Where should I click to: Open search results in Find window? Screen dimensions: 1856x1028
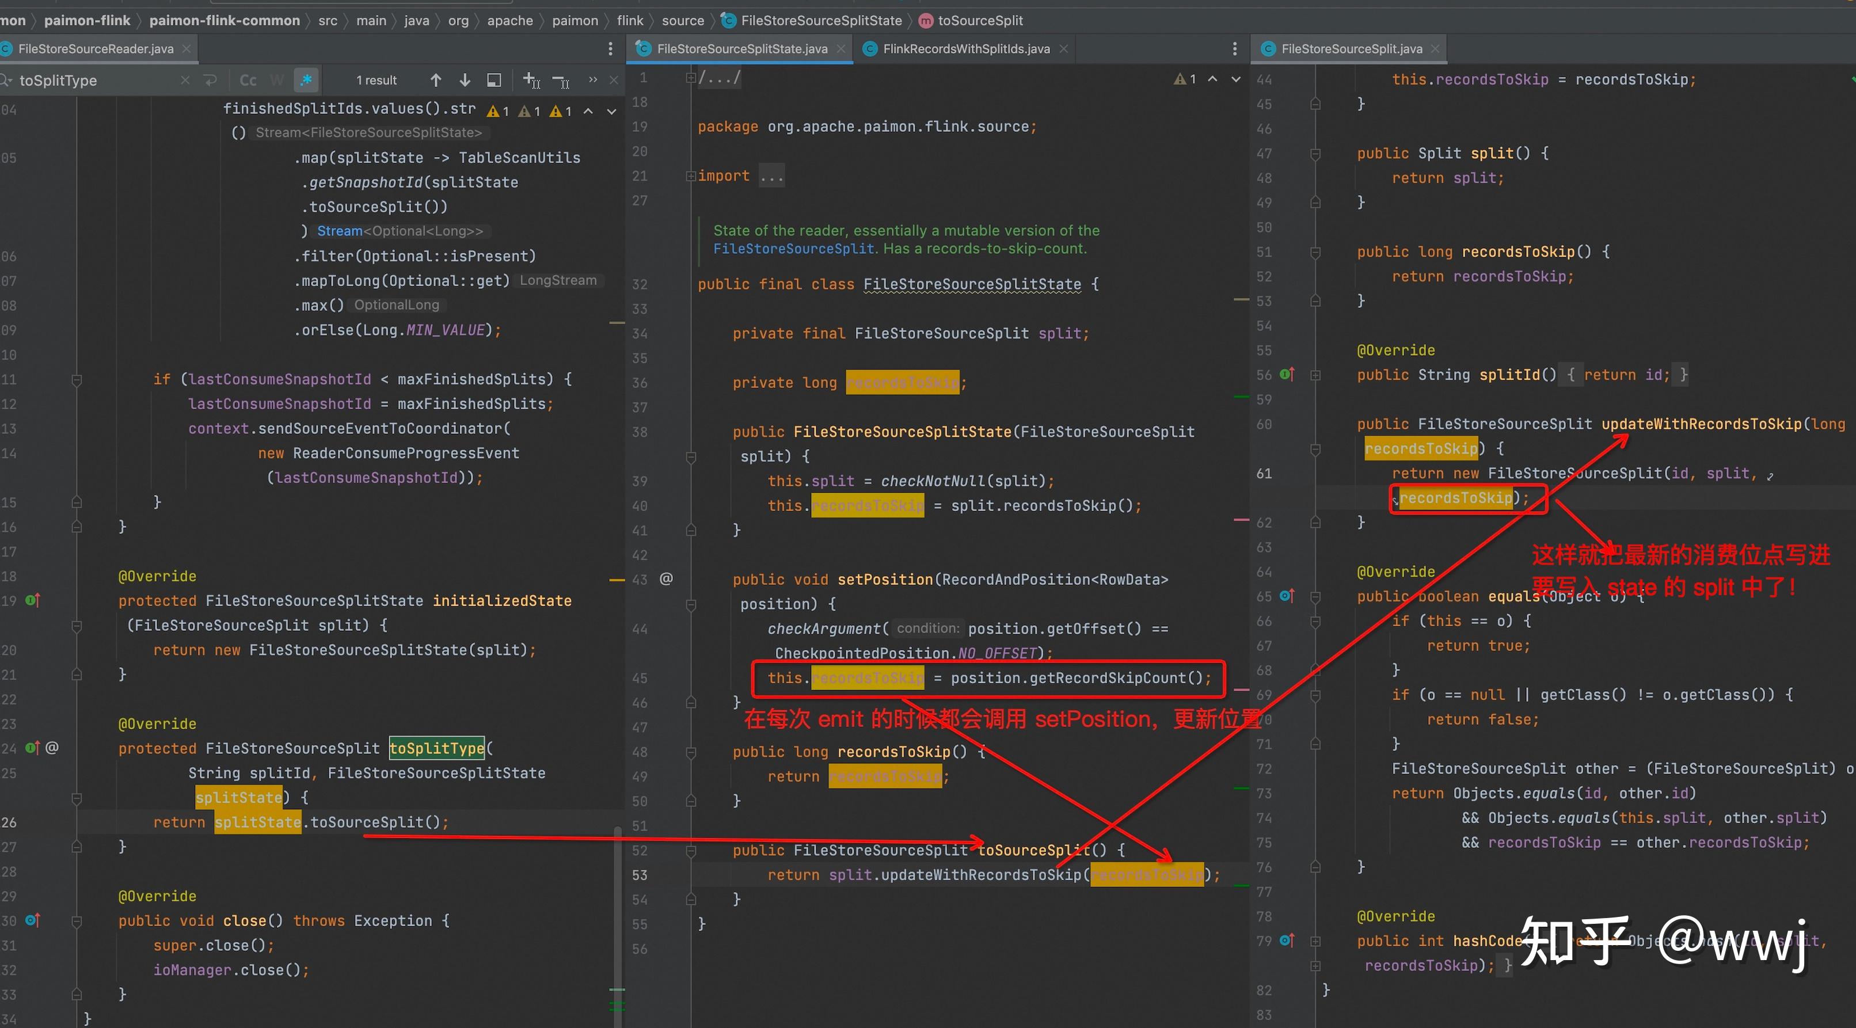coord(495,80)
